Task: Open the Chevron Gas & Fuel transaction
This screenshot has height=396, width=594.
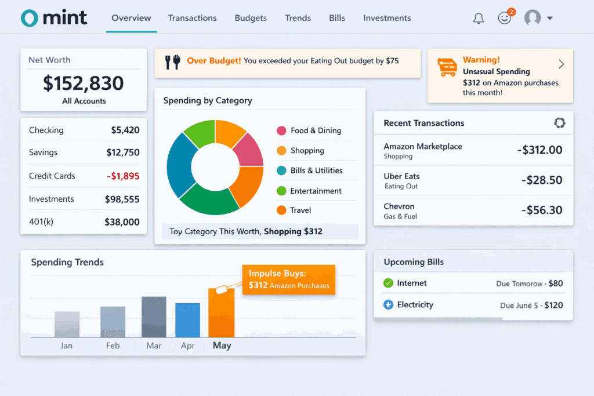Action: click(473, 210)
